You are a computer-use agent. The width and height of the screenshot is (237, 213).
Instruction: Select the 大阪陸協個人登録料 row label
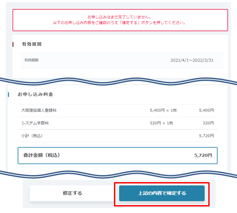click(x=39, y=110)
